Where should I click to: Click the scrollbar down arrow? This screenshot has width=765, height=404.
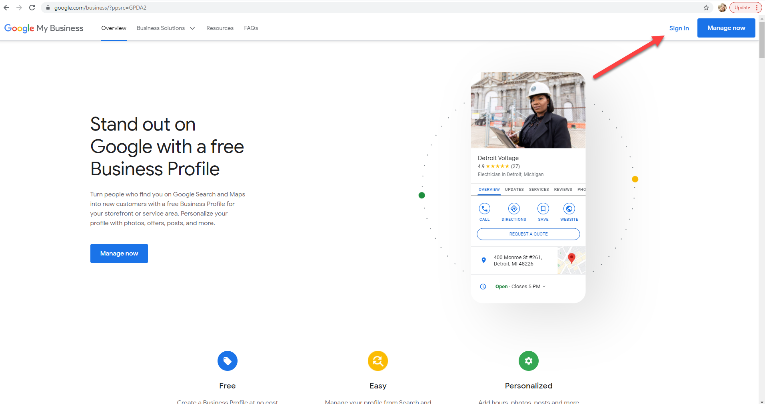click(762, 401)
